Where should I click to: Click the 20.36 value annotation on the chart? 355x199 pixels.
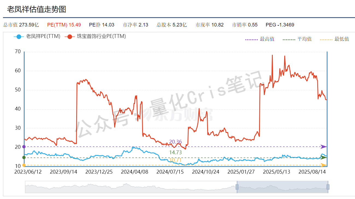click(176, 141)
